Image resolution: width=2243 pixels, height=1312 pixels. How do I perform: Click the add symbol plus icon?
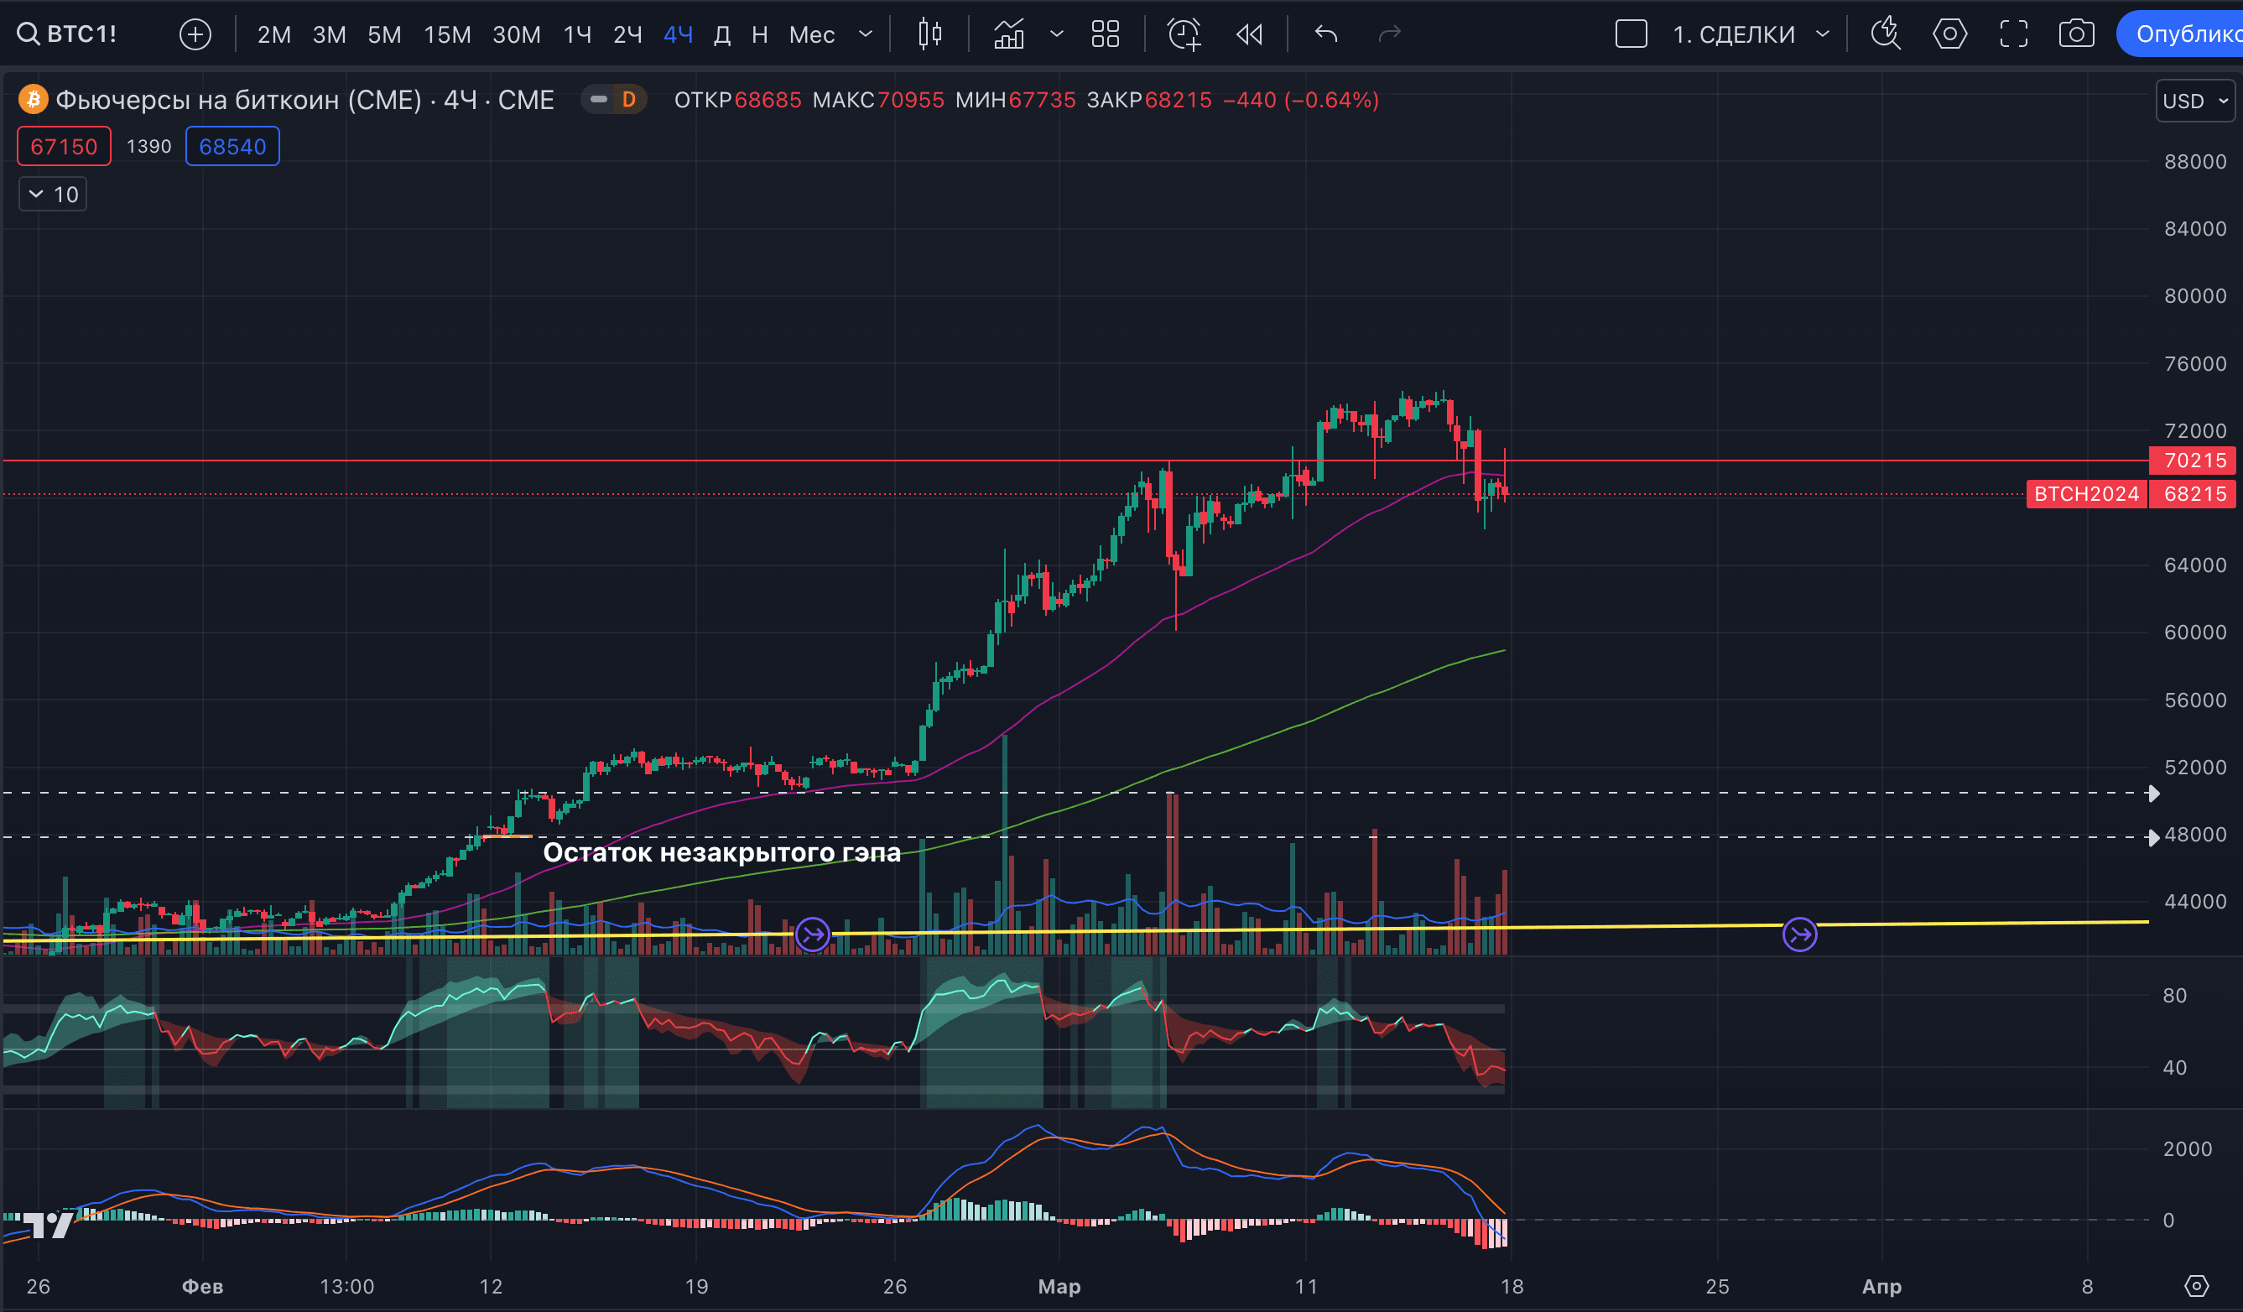tap(195, 34)
